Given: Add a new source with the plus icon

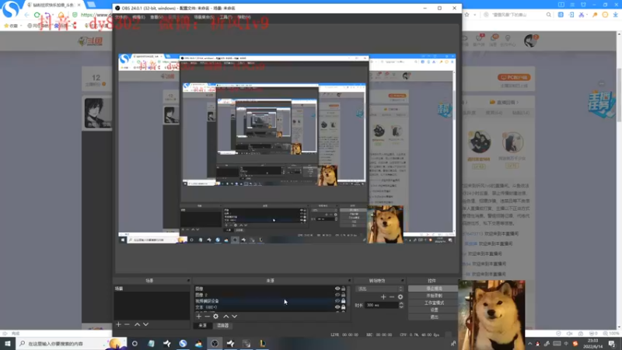Looking at the screenshot, I should click(x=199, y=317).
